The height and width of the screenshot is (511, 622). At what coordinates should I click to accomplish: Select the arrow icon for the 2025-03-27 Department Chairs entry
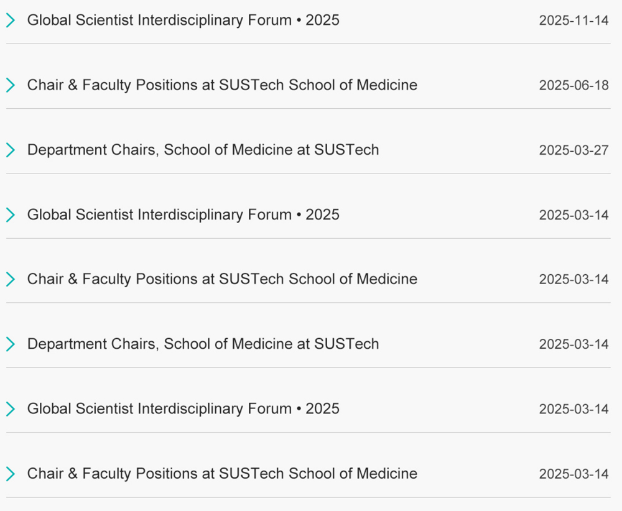tap(11, 150)
